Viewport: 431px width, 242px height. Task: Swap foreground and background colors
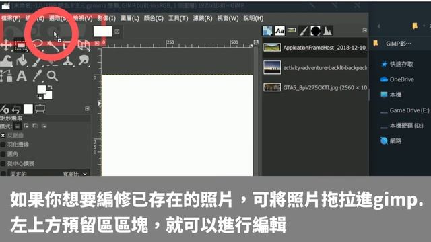[50, 87]
